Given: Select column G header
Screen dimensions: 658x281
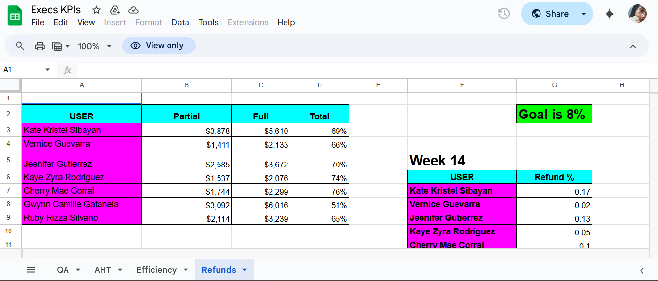Looking at the screenshot, I should [x=554, y=85].
